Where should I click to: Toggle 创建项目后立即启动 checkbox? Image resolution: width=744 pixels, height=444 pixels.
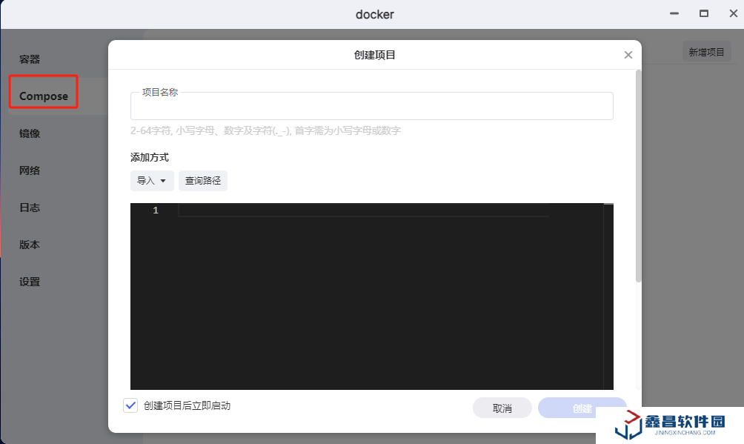(130, 405)
